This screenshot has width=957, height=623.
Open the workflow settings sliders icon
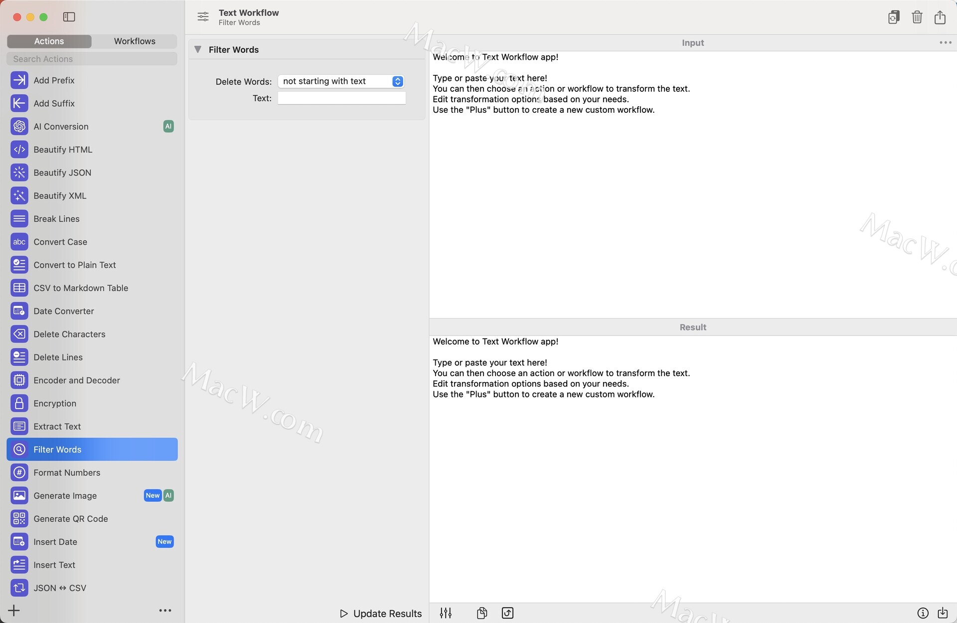pos(203,17)
